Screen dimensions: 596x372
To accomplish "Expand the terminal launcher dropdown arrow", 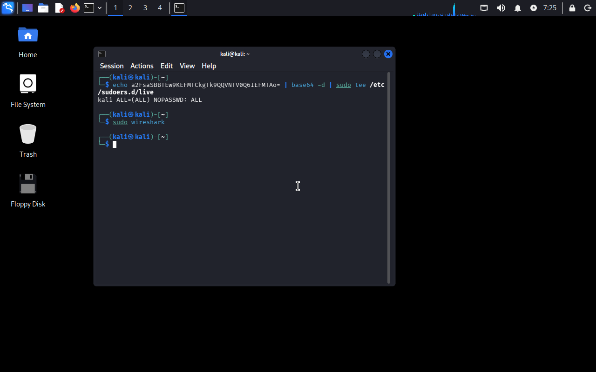I will coord(100,8).
